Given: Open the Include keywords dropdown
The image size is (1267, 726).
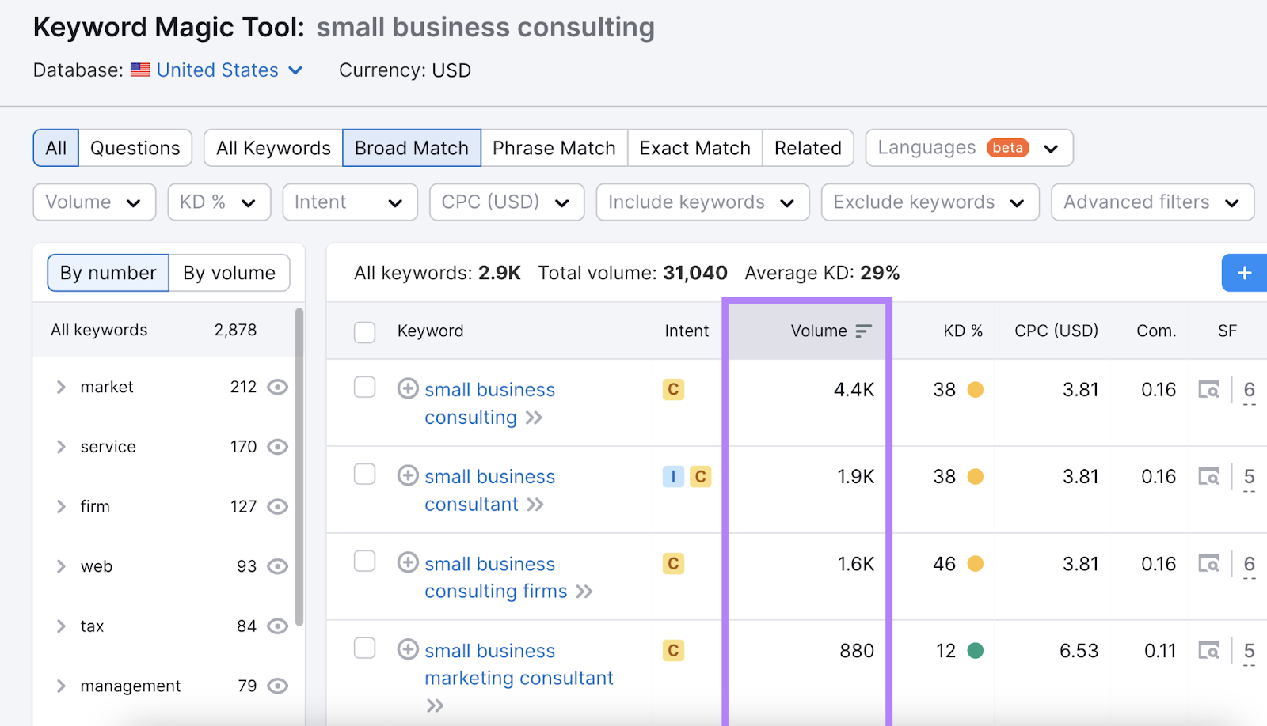Looking at the screenshot, I should (702, 202).
